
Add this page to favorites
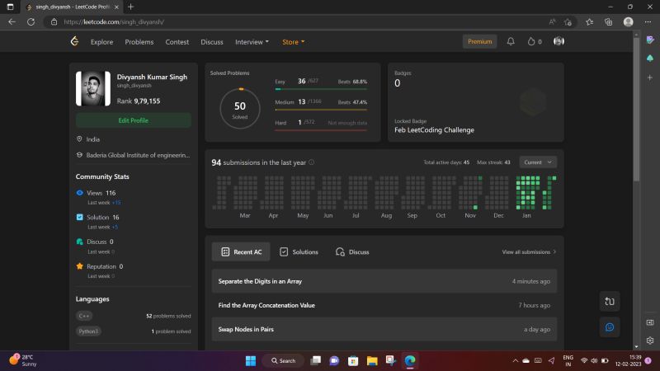(568, 22)
